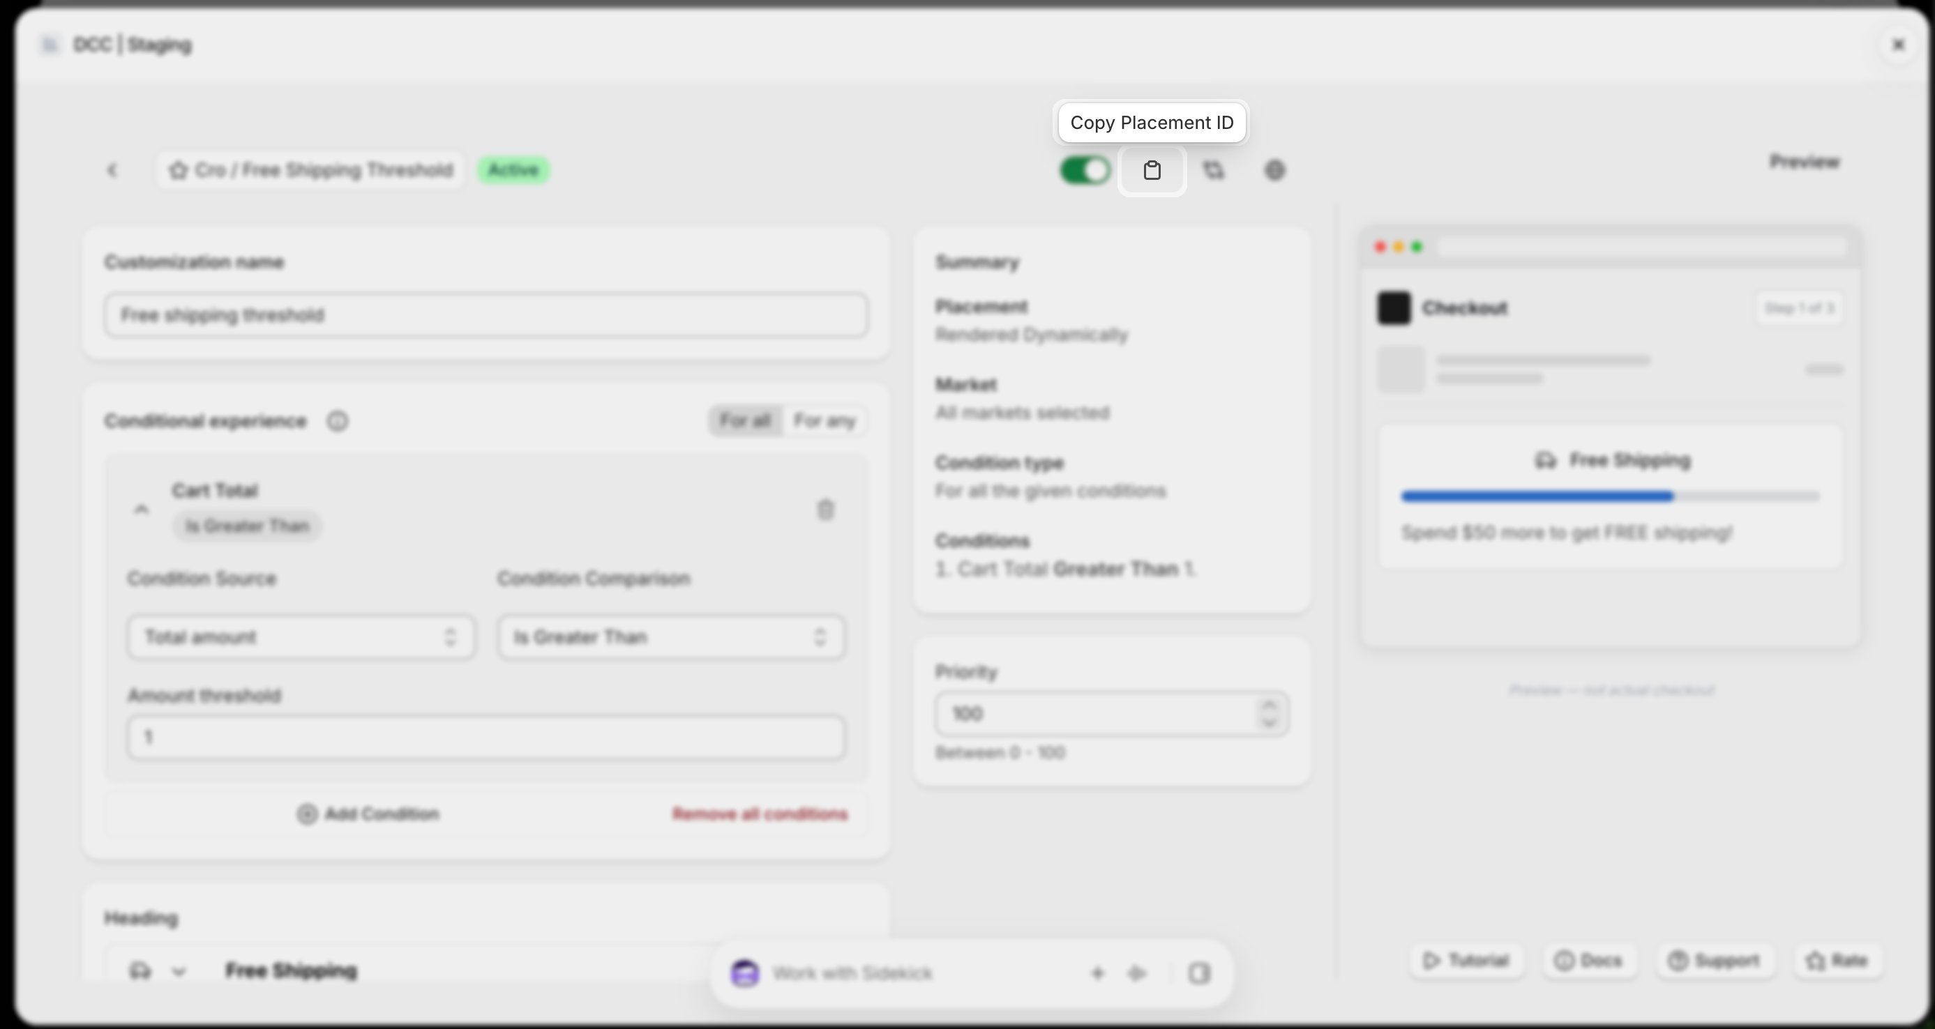The width and height of the screenshot is (1935, 1029).
Task: Delete the Cart Total condition with trash icon
Action: click(825, 510)
